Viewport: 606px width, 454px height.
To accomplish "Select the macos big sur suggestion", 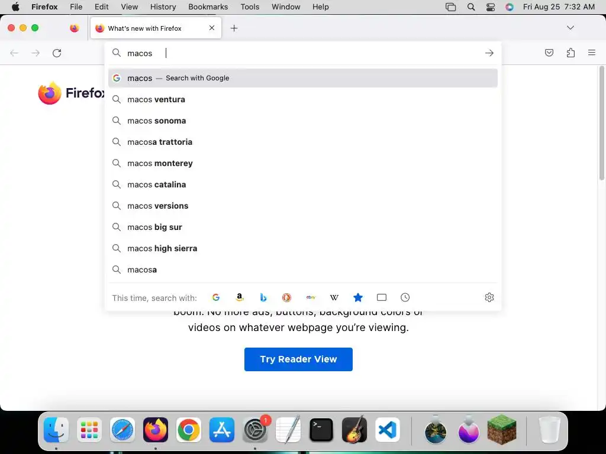I will click(x=303, y=226).
